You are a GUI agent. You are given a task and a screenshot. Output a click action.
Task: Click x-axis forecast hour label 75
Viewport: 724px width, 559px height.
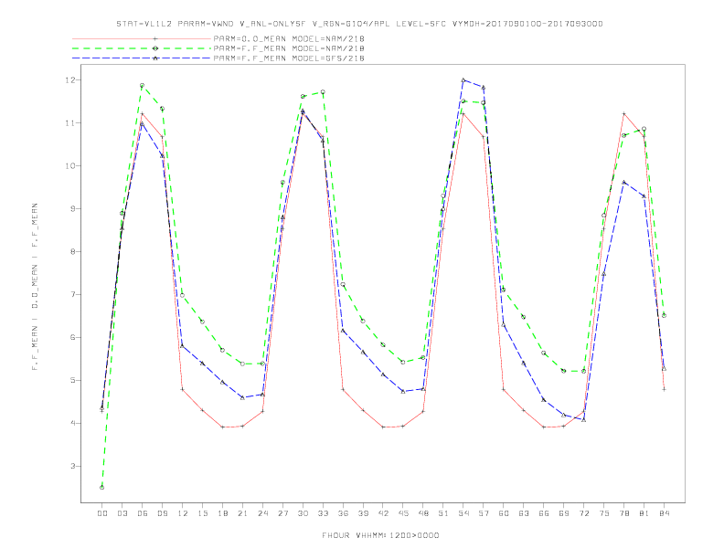tap(604, 513)
